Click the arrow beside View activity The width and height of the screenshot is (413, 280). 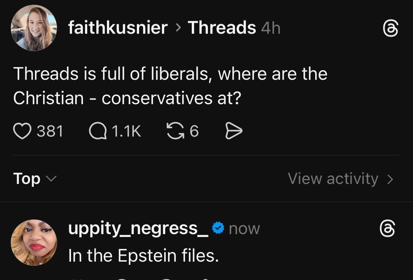click(390, 179)
